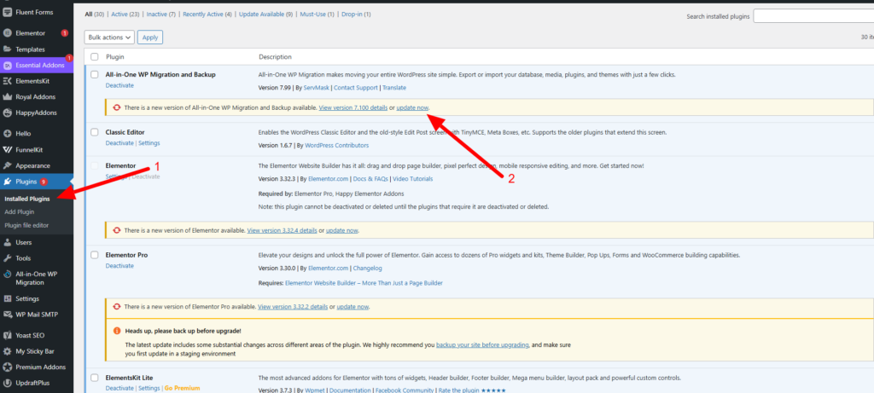Open Templates via its folder icon
The height and width of the screenshot is (393, 874).
[x=8, y=49]
